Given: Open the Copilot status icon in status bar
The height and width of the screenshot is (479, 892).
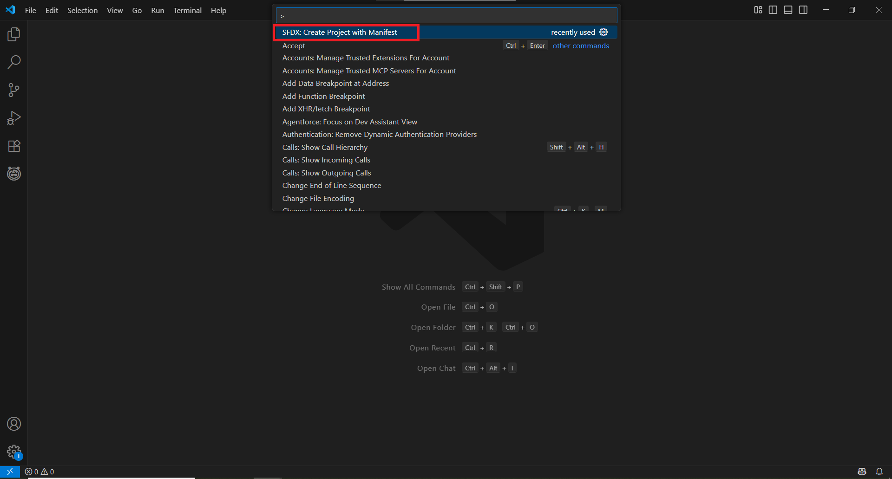Looking at the screenshot, I should pyautogui.click(x=862, y=472).
